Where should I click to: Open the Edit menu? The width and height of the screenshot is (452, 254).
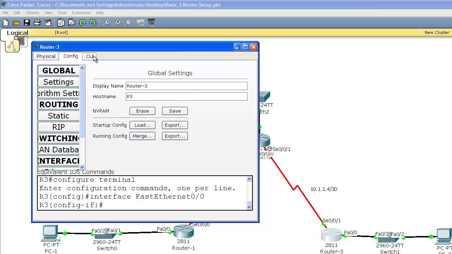point(17,13)
